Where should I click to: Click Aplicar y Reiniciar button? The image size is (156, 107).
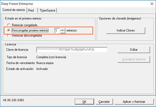point(134,102)
